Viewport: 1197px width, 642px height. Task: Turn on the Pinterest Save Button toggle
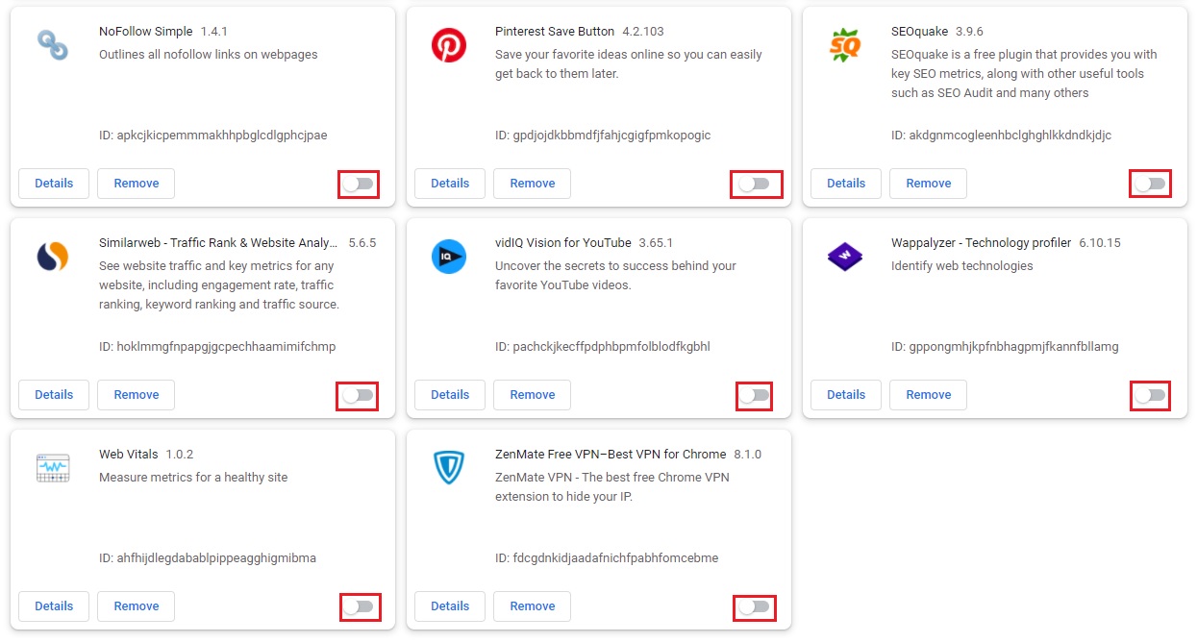pos(755,184)
